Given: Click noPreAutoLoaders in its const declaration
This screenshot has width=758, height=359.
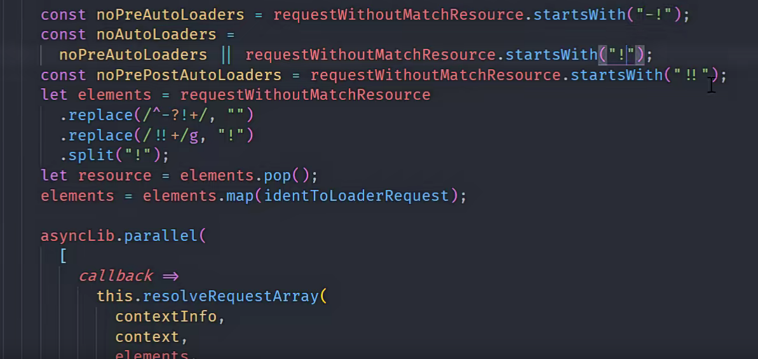Looking at the screenshot, I should [170, 15].
